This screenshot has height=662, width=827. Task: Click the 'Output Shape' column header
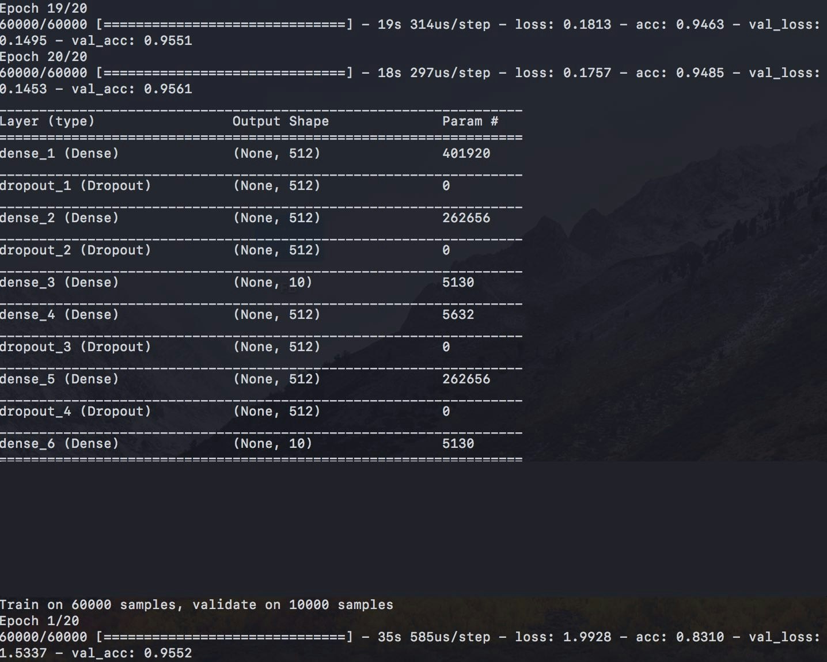click(x=280, y=121)
